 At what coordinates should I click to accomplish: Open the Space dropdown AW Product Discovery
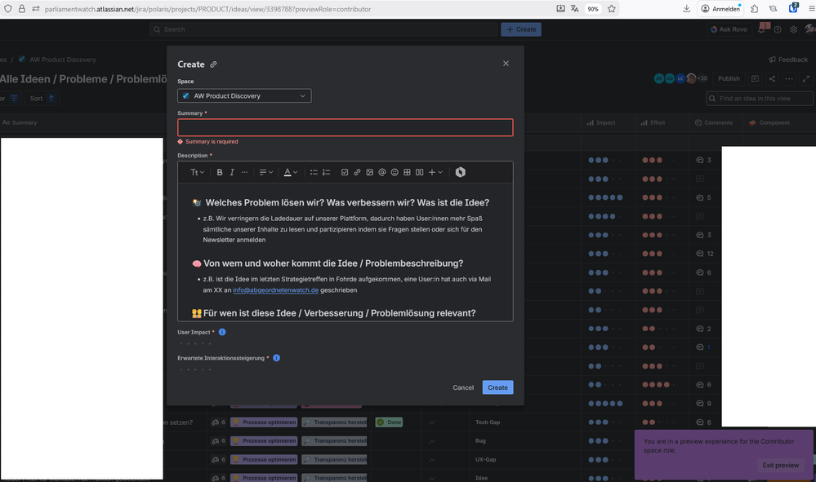[x=244, y=96]
